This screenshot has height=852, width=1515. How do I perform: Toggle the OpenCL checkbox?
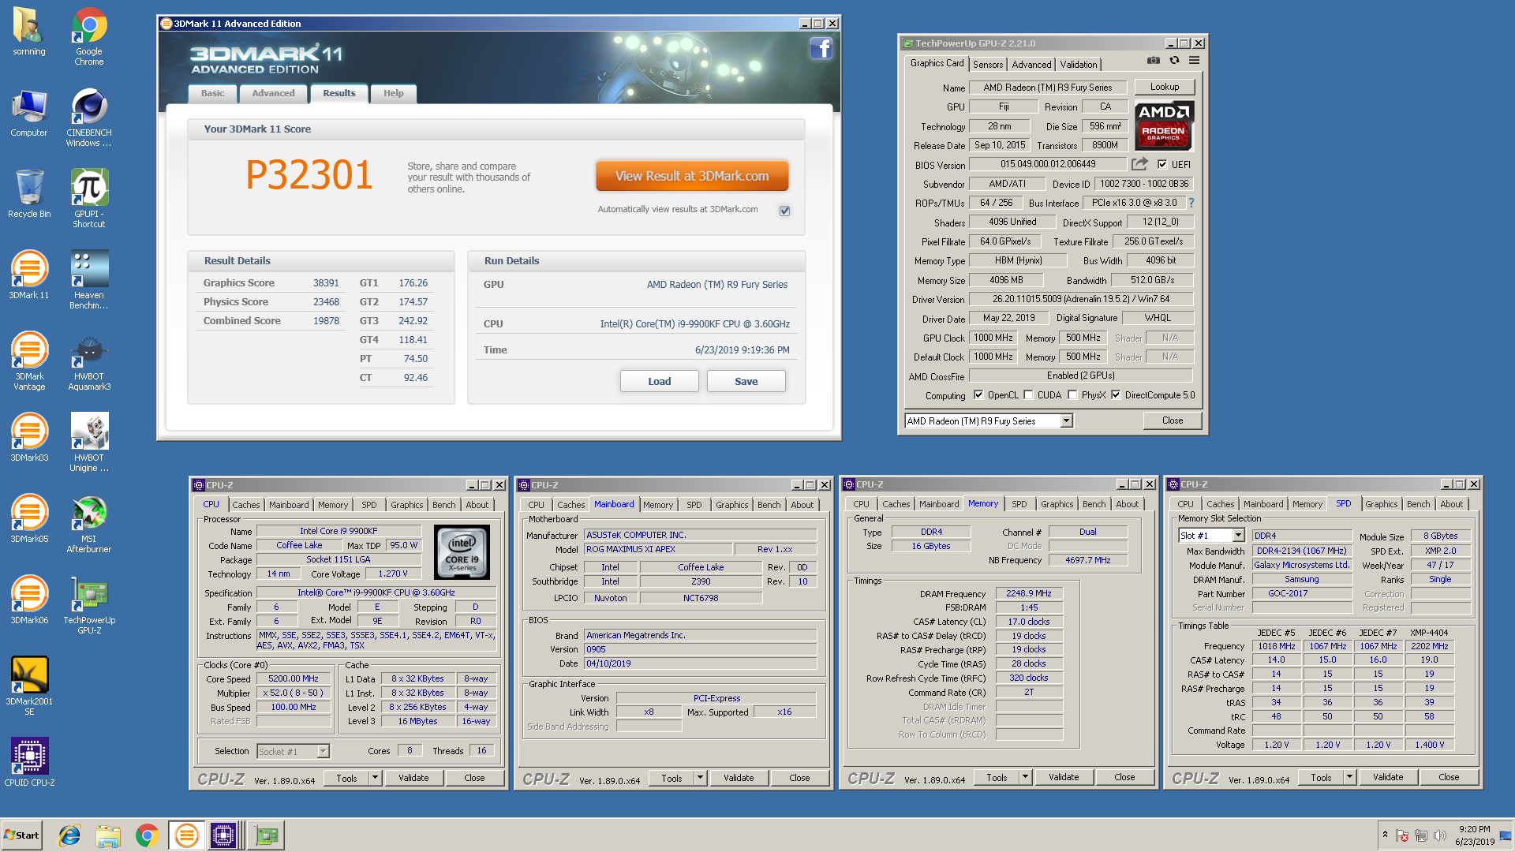tap(978, 395)
